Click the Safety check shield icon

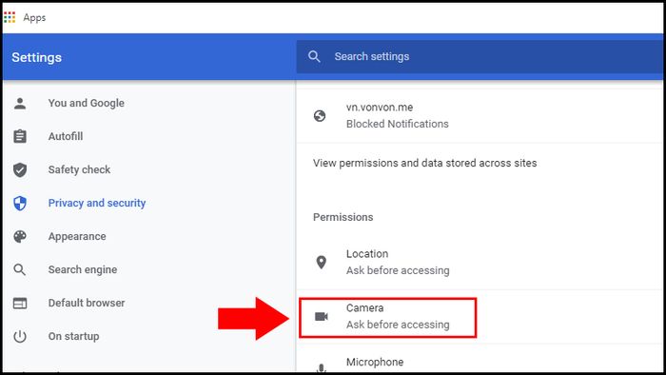click(20, 169)
